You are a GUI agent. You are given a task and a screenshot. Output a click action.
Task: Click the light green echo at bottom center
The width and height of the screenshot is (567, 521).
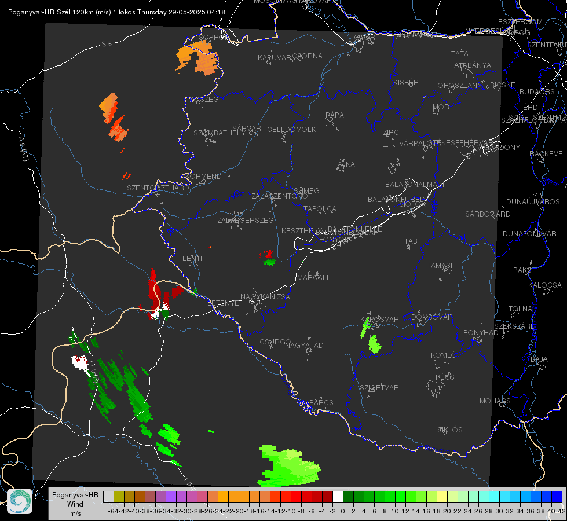pyautogui.click(x=288, y=467)
